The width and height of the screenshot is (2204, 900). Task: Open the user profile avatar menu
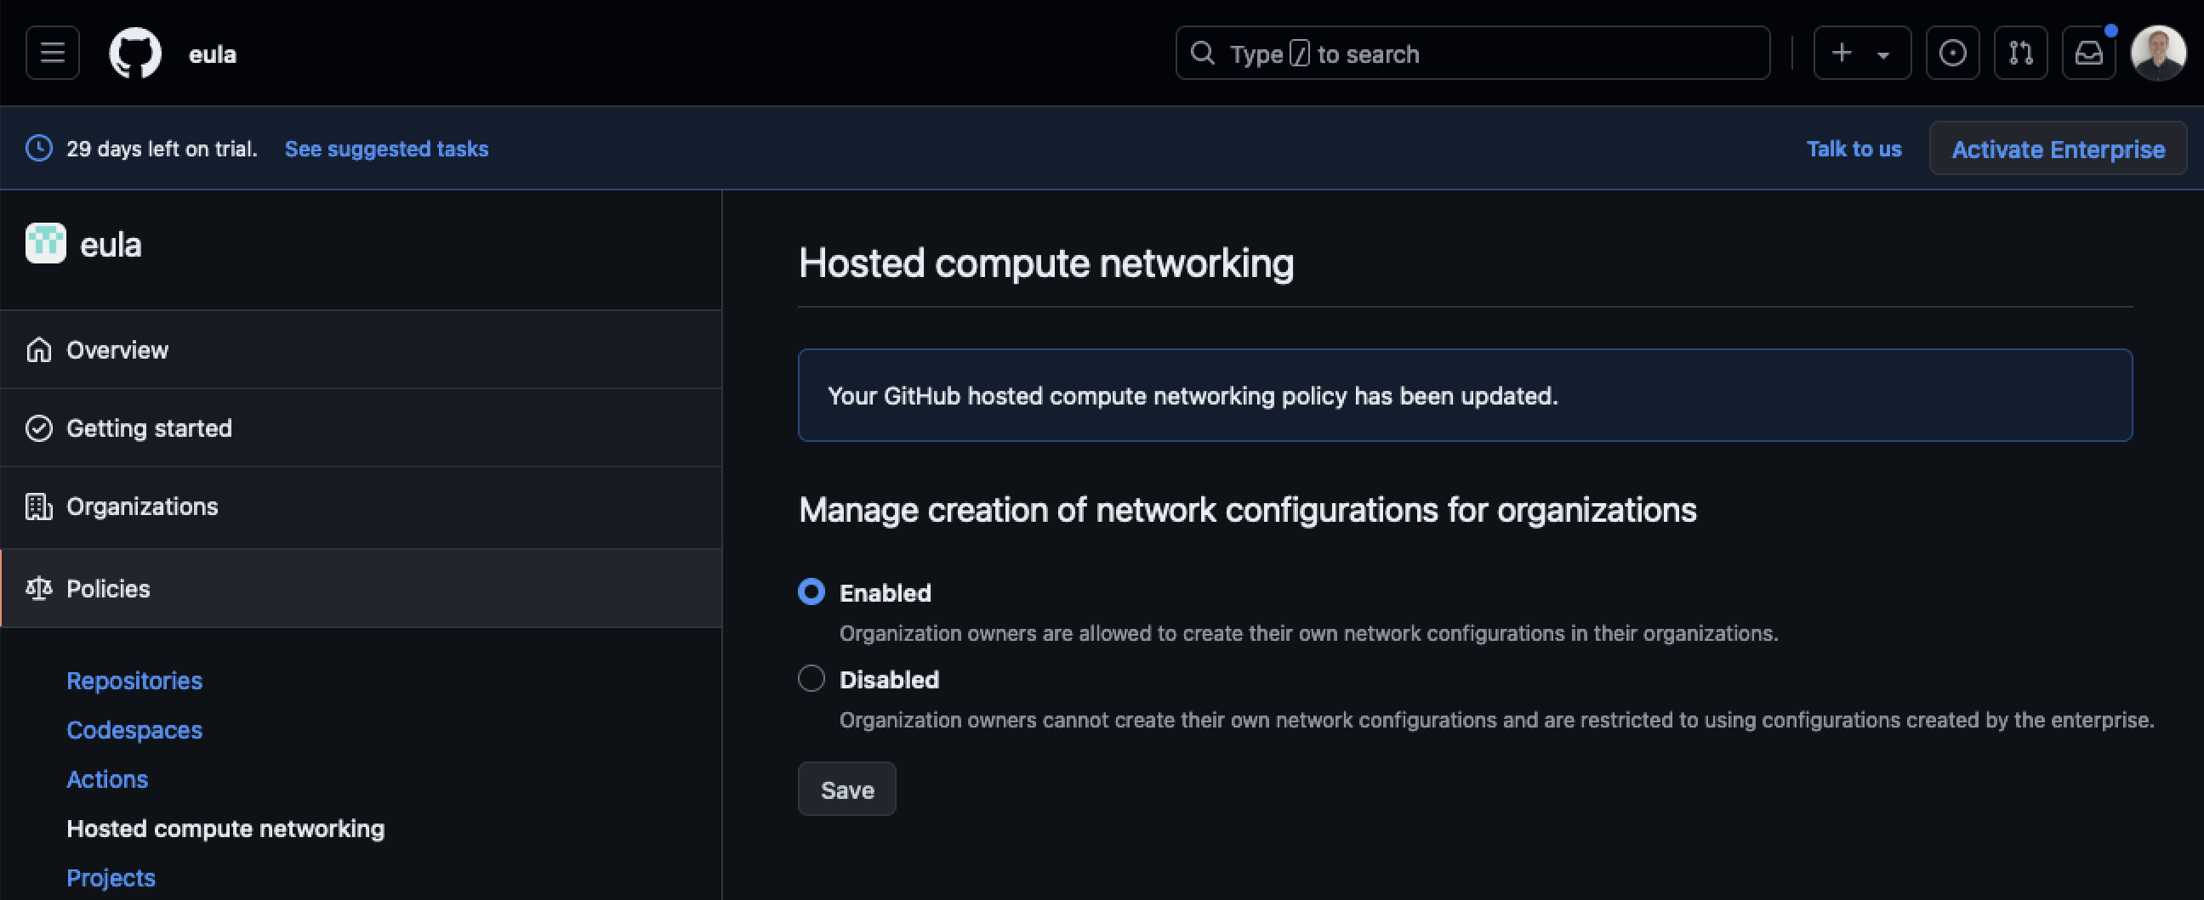pos(2158,53)
